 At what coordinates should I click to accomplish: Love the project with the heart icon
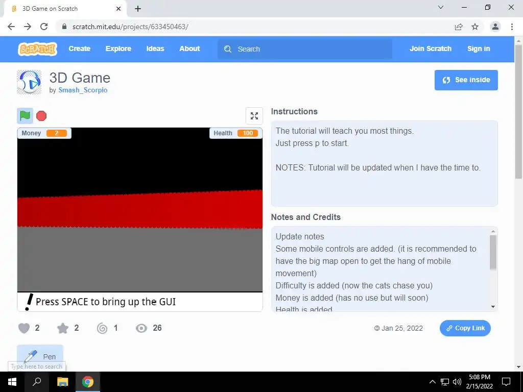pyautogui.click(x=24, y=328)
